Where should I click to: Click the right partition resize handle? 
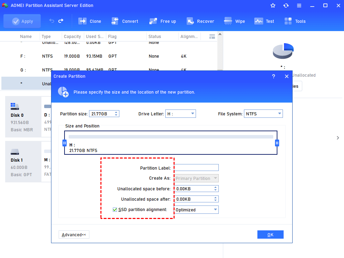277,143
